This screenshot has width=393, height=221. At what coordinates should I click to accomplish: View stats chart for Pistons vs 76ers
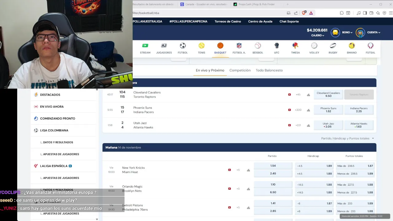(x=248, y=207)
